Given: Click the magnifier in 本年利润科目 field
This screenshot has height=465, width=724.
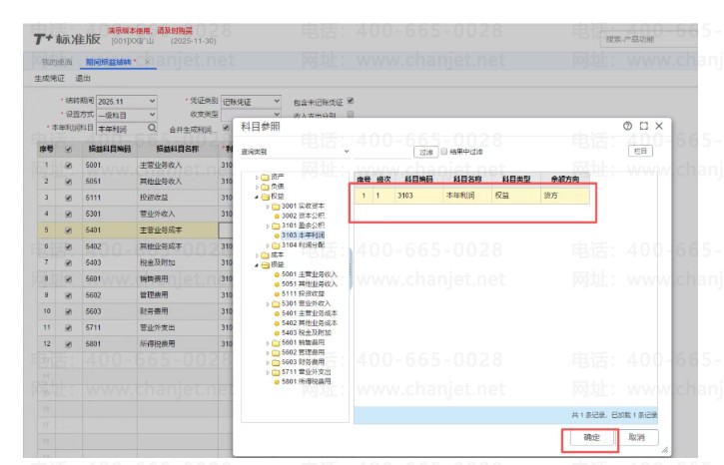Looking at the screenshot, I should pos(152,128).
